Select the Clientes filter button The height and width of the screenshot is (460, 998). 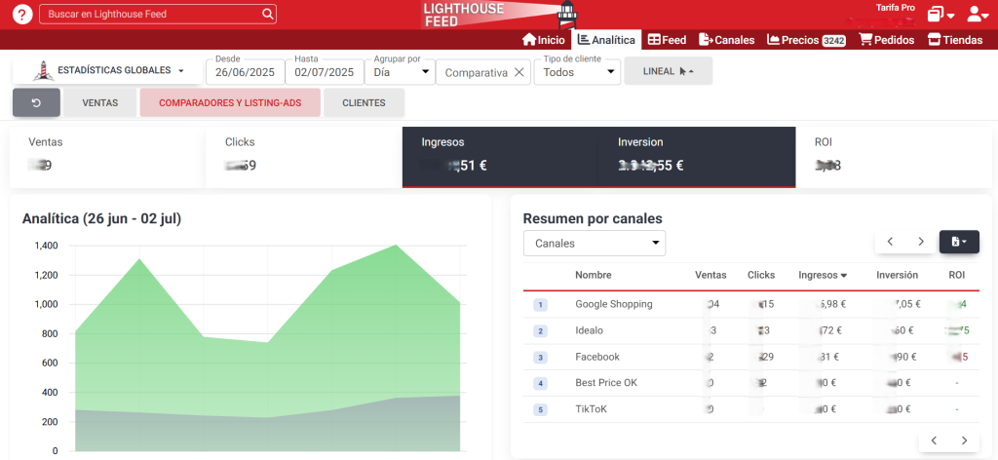[364, 102]
